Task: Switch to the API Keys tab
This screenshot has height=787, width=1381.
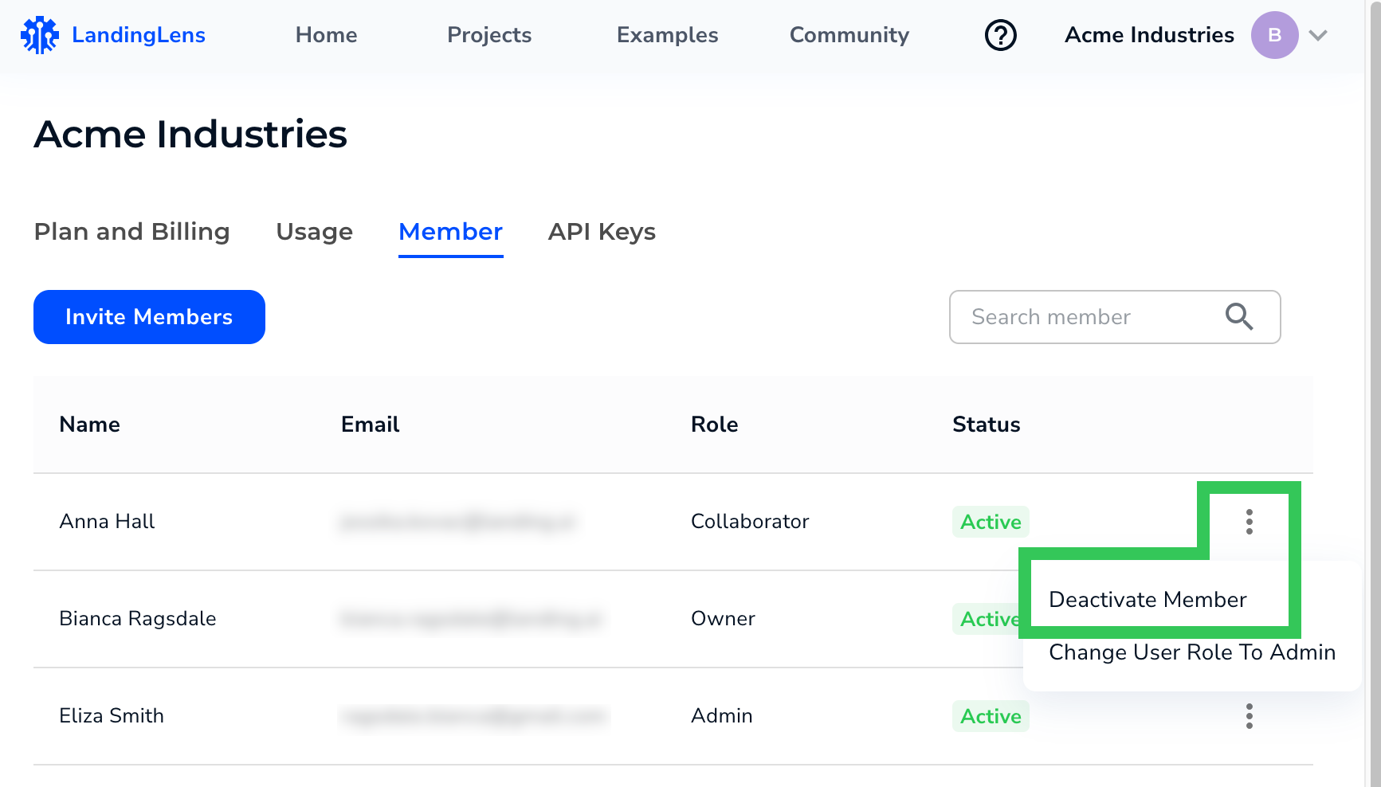Action: 602,232
